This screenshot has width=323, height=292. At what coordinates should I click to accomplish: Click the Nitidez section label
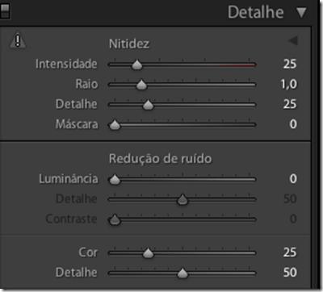129,44
